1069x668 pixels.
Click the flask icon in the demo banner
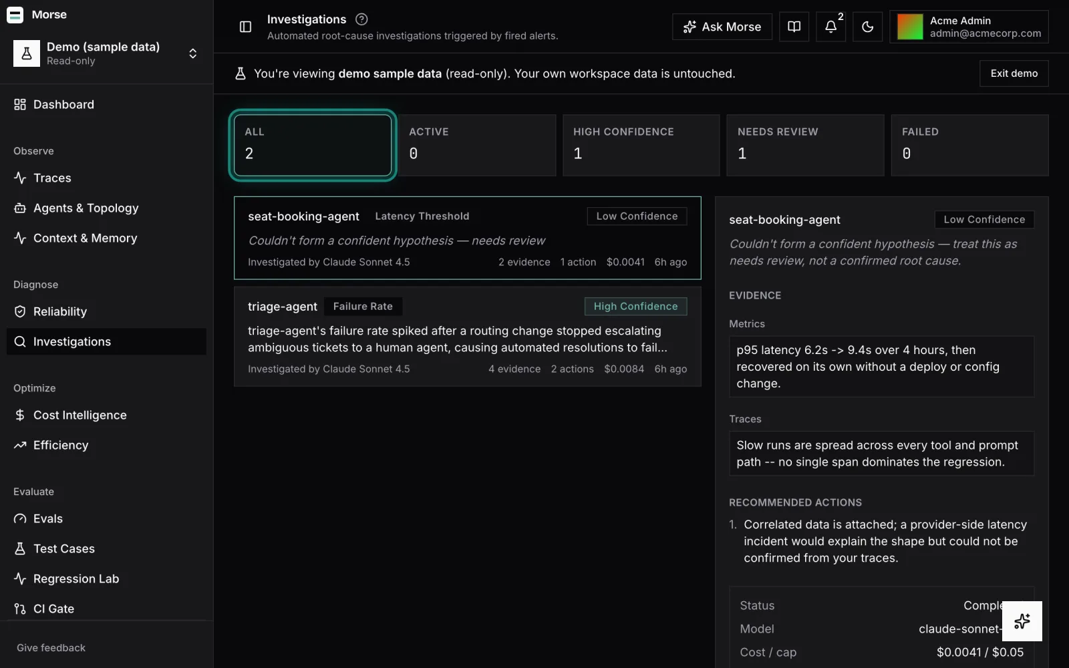[x=241, y=73]
